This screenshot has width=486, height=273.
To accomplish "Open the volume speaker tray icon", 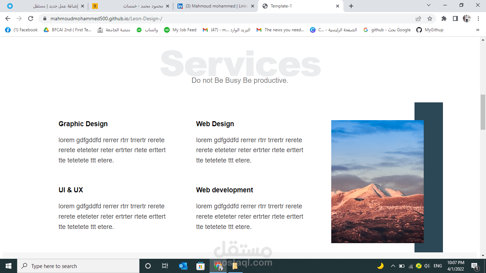I will click(427, 266).
